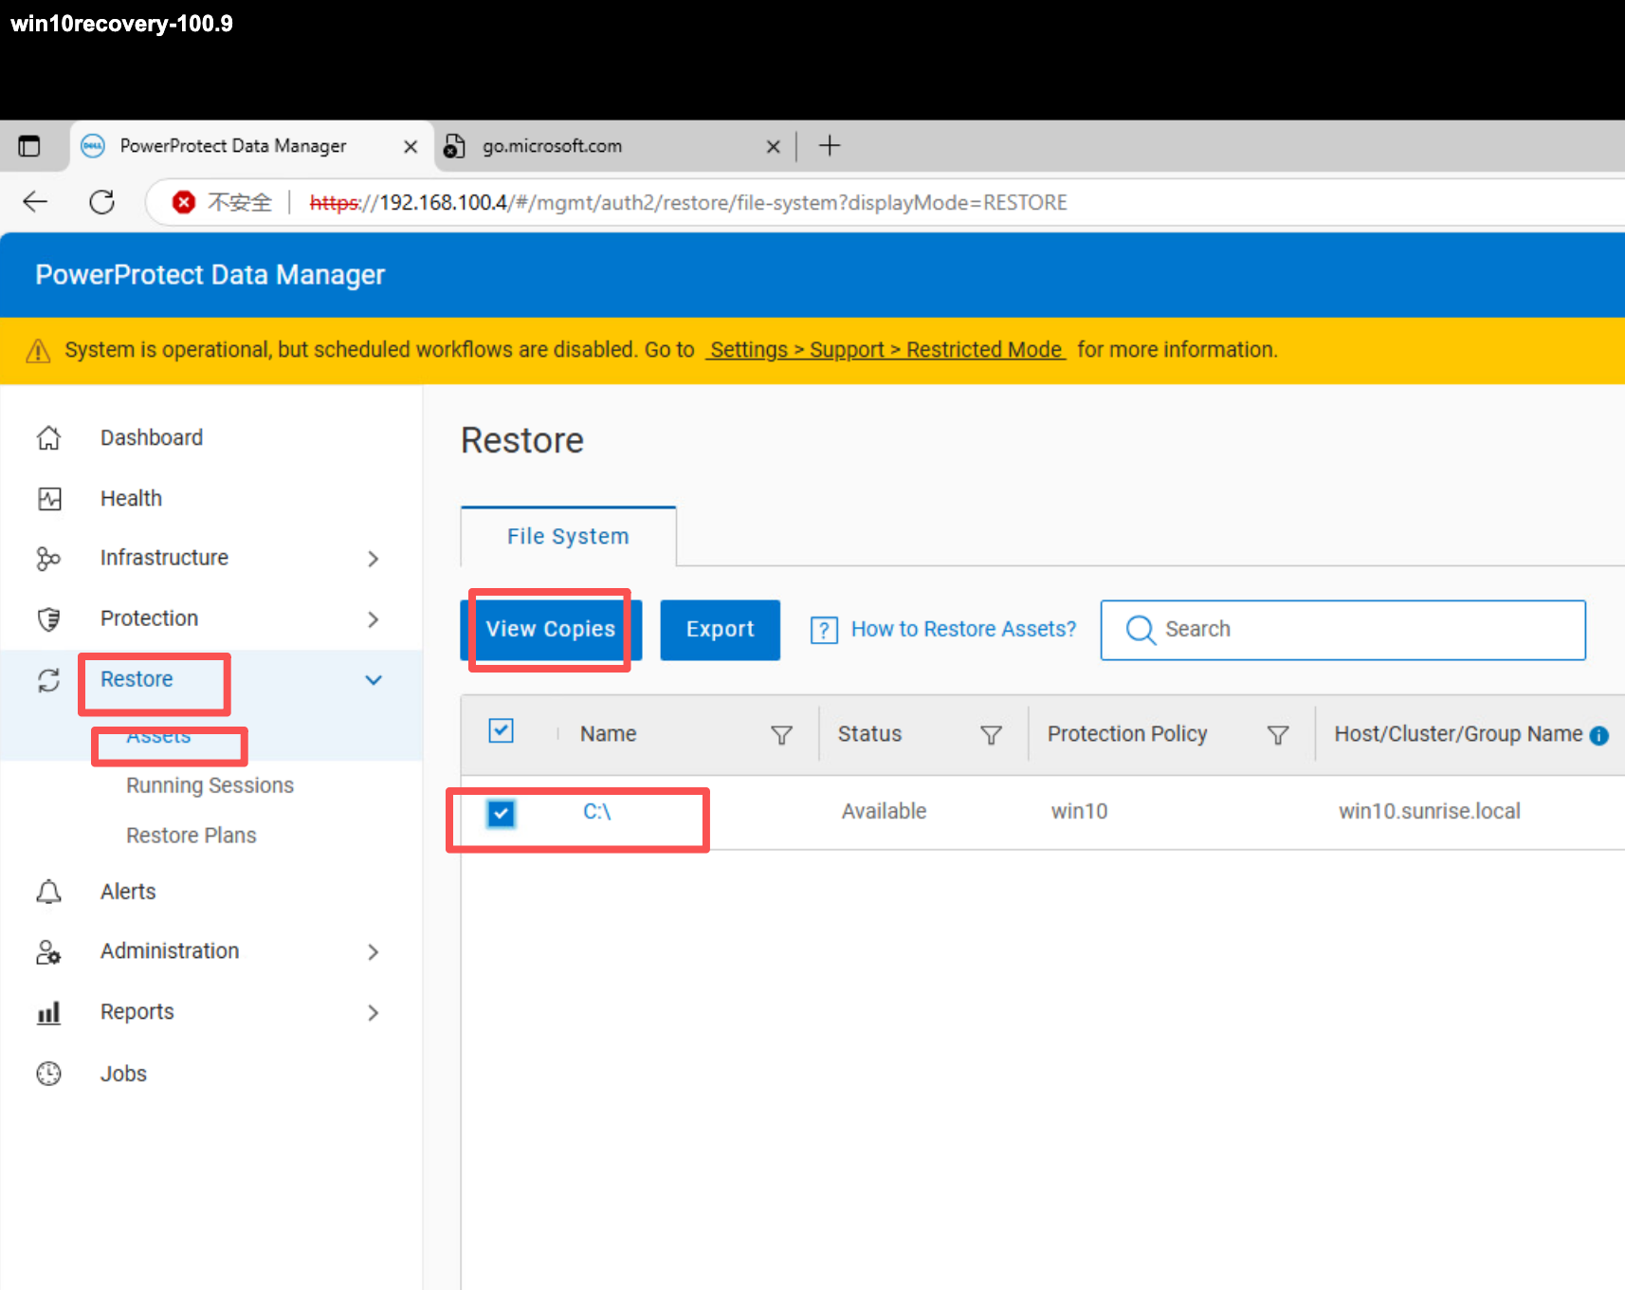Click the PowerProtect Data Manager title

pos(210,275)
